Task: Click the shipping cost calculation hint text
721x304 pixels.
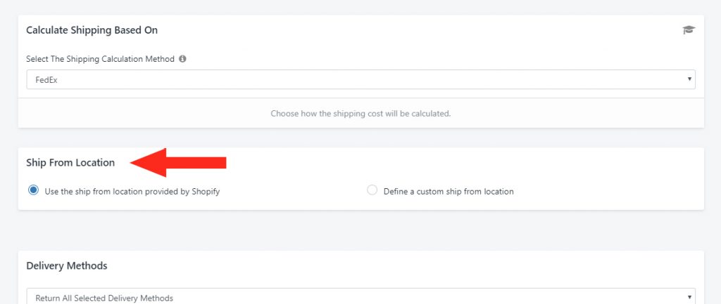Action: tap(360, 113)
